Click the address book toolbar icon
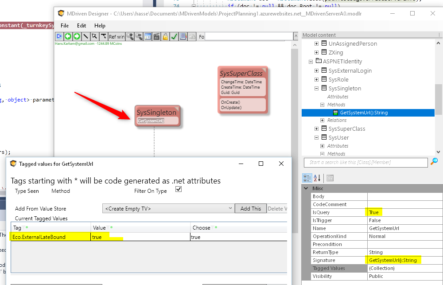The width and height of the screenshot is (443, 285). [x=183, y=36]
